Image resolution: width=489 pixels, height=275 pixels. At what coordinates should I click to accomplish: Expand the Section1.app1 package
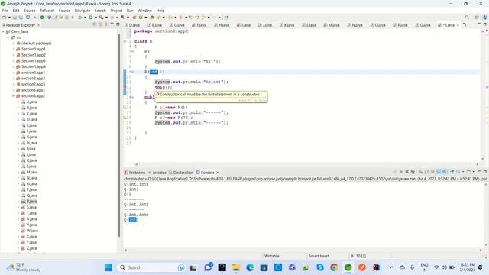tap(13, 49)
